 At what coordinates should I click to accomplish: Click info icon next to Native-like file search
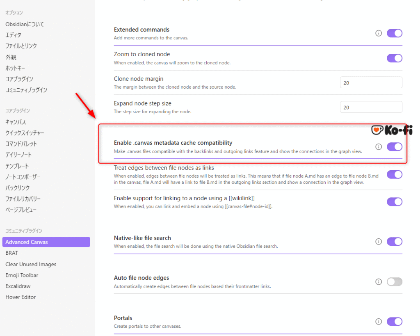379,242
